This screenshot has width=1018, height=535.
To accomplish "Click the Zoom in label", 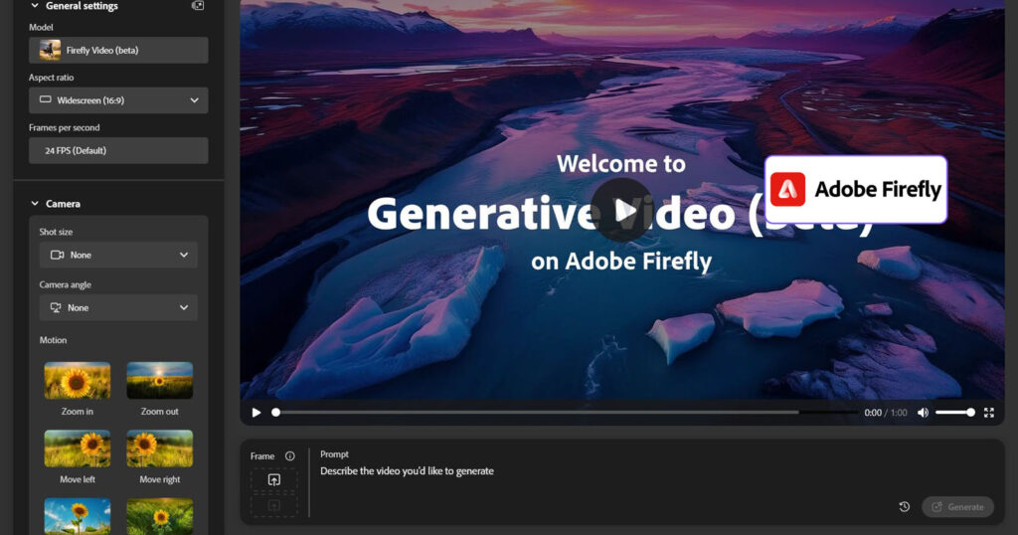I will click(78, 412).
